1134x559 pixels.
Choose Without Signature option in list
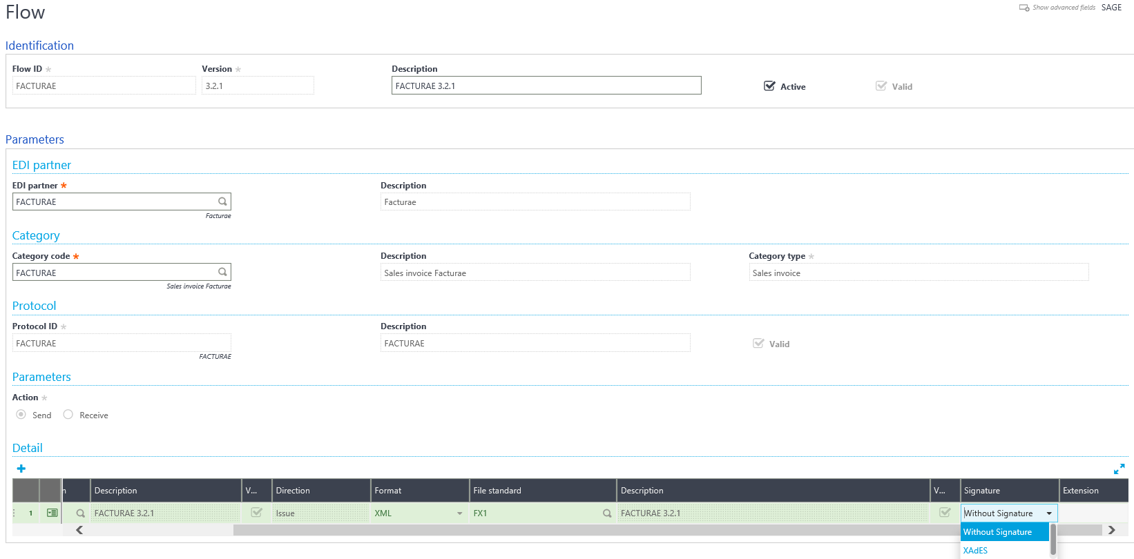tap(997, 532)
